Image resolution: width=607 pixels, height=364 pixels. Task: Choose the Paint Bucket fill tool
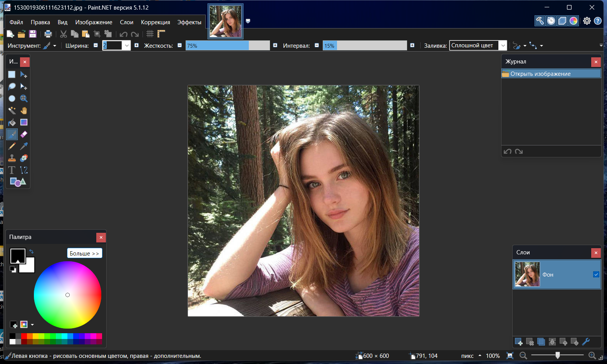coord(12,122)
